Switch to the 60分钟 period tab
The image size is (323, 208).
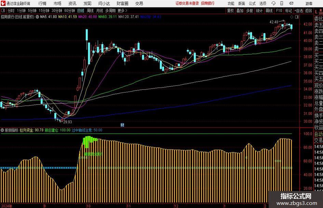coord(69,11)
